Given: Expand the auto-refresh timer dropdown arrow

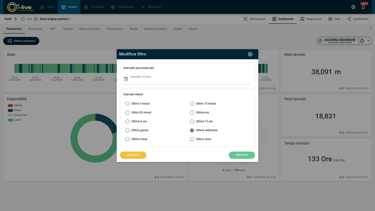Looking at the screenshot, I should (x=368, y=41).
